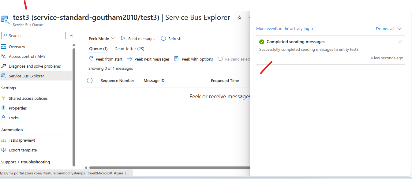This screenshot has width=412, height=179.
Task: Open the Peek Mode dropdown
Action: pyautogui.click(x=101, y=38)
